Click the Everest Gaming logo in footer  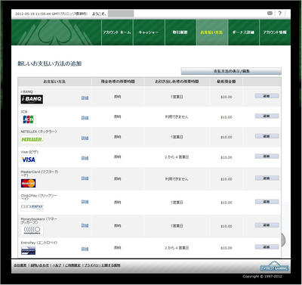point(274,267)
